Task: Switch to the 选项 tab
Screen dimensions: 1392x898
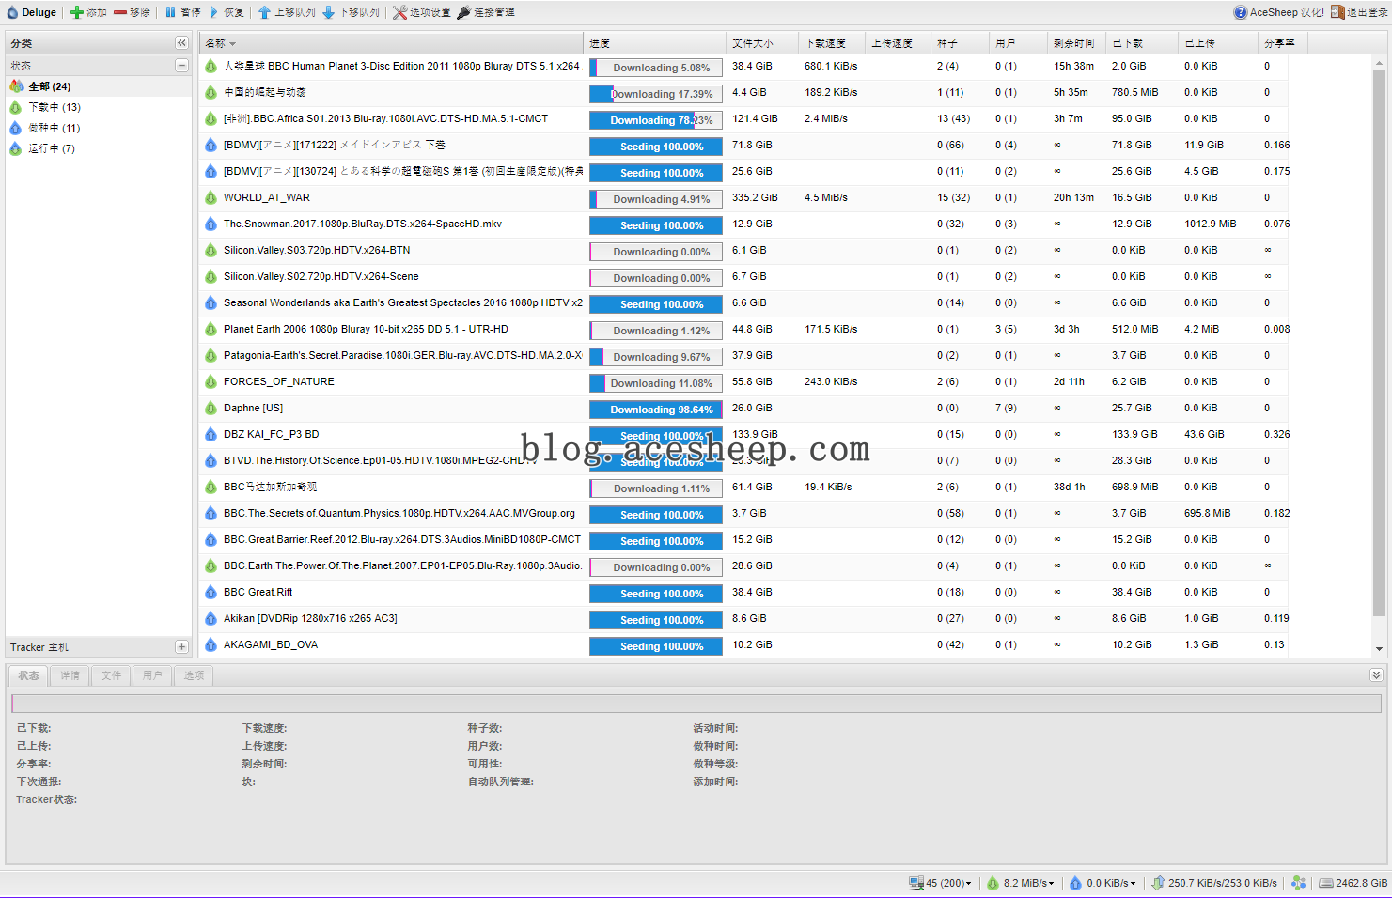Action: [194, 675]
